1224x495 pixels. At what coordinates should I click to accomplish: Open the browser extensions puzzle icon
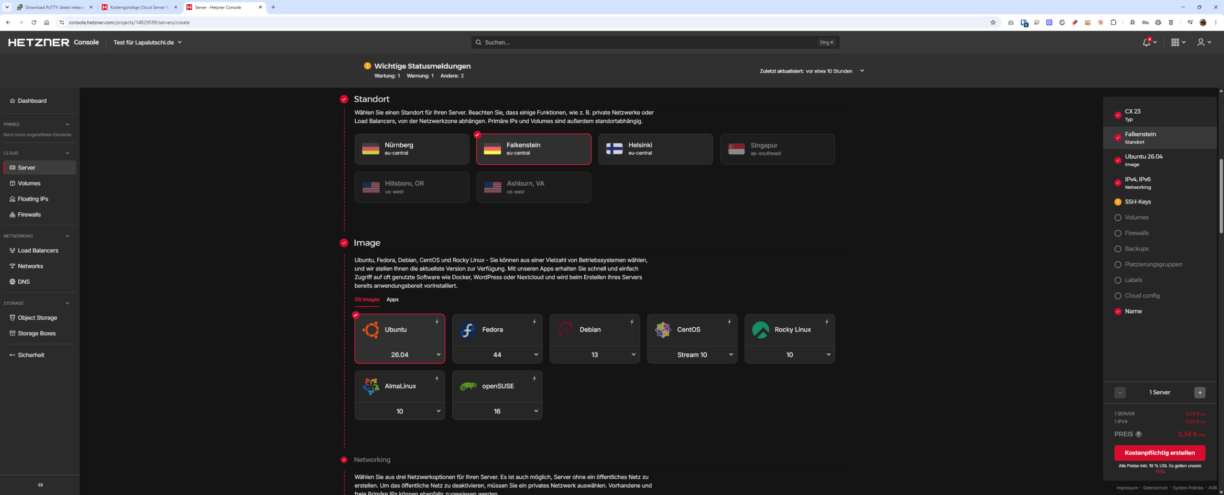[1114, 22]
